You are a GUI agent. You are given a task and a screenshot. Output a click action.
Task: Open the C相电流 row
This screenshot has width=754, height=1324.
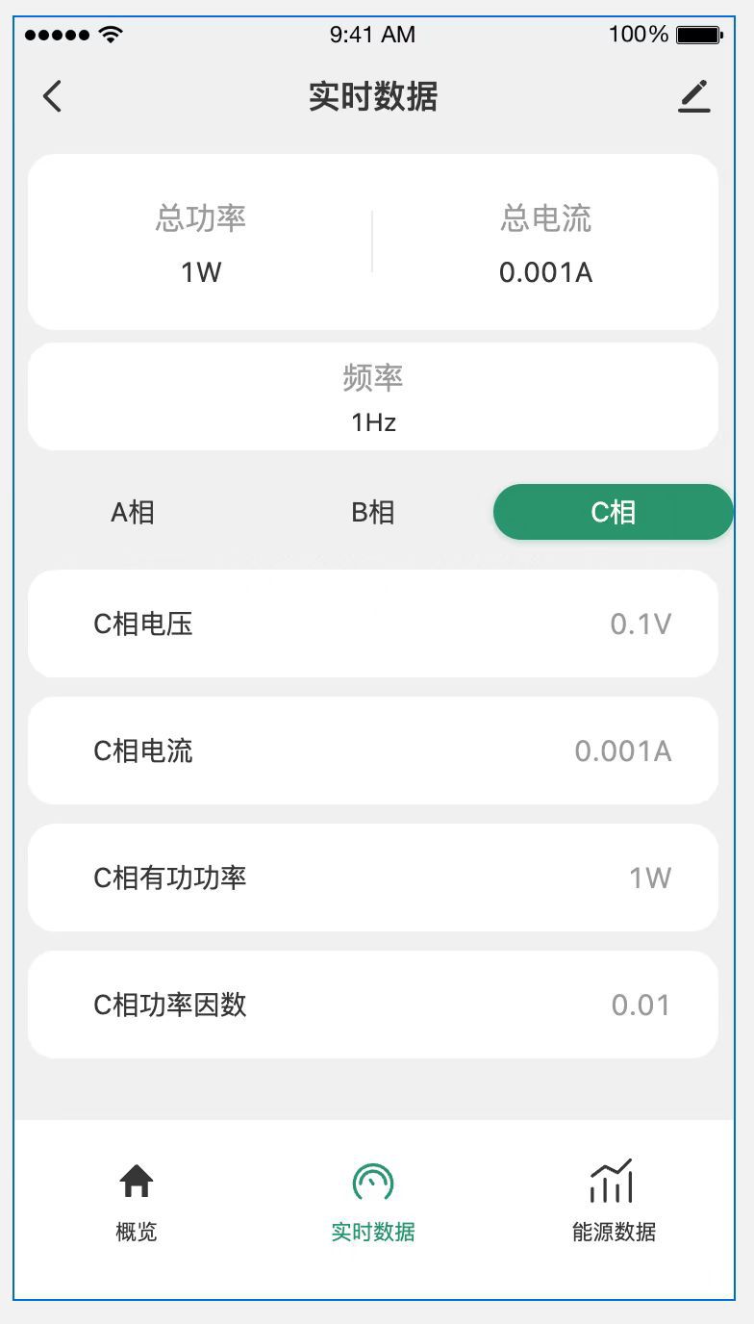373,751
